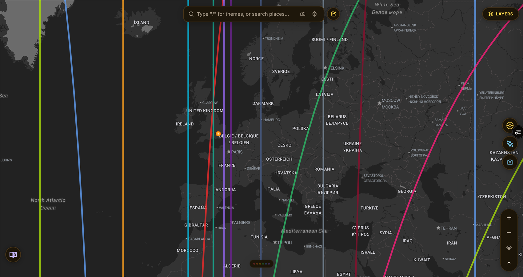Zoom in with the plus button
This screenshot has height=277, width=523.
(509, 218)
